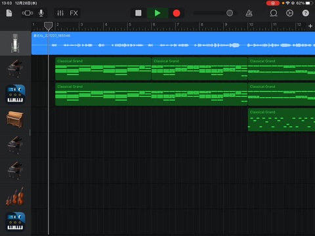The image size is (315, 236).
Task: Adjust the master volume slider knob
Action: point(230,13)
